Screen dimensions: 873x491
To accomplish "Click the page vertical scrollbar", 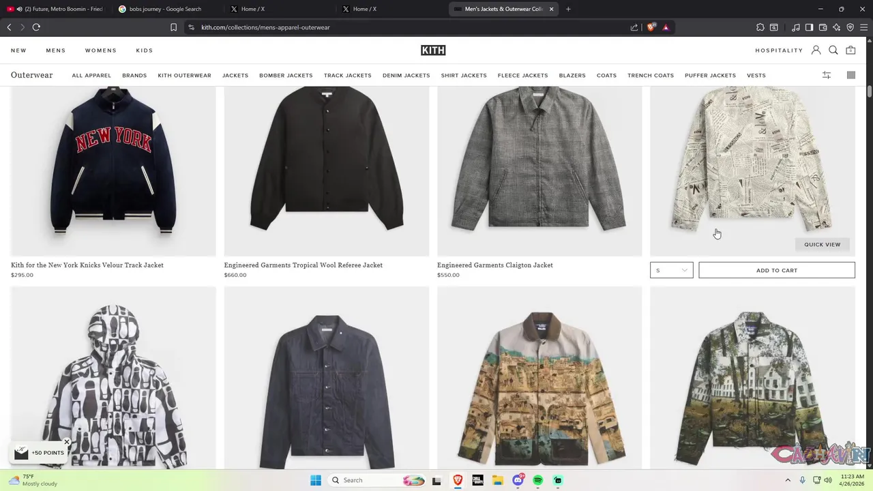I will coord(870,92).
